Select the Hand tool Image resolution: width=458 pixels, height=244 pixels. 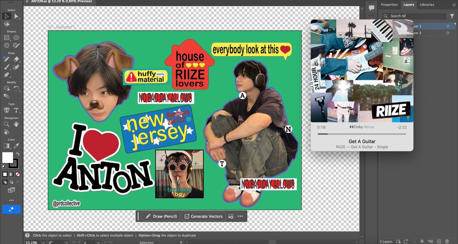point(16,124)
